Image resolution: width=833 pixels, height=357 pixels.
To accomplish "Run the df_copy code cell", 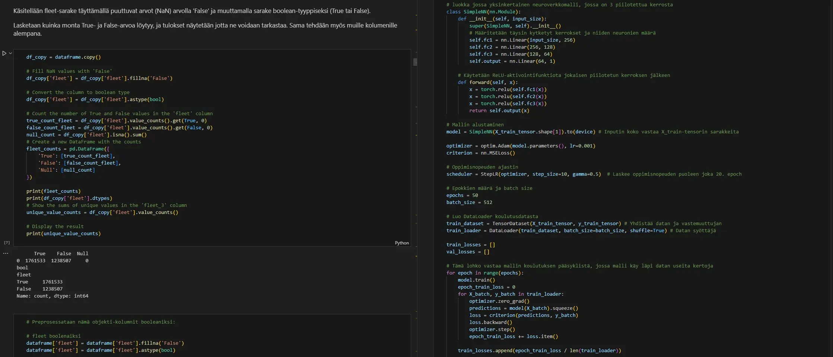I will 4,53.
